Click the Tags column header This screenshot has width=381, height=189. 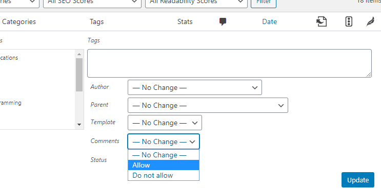(x=97, y=22)
